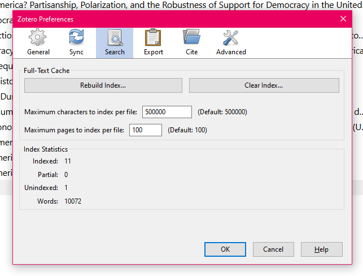Click the '(Default: 500000)' hint text
This screenshot has height=276, width=363.
pos(222,112)
